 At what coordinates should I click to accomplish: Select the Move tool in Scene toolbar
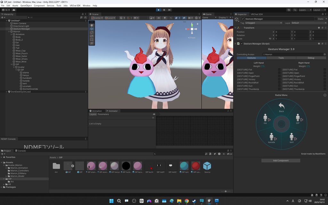(x=92, y=29)
